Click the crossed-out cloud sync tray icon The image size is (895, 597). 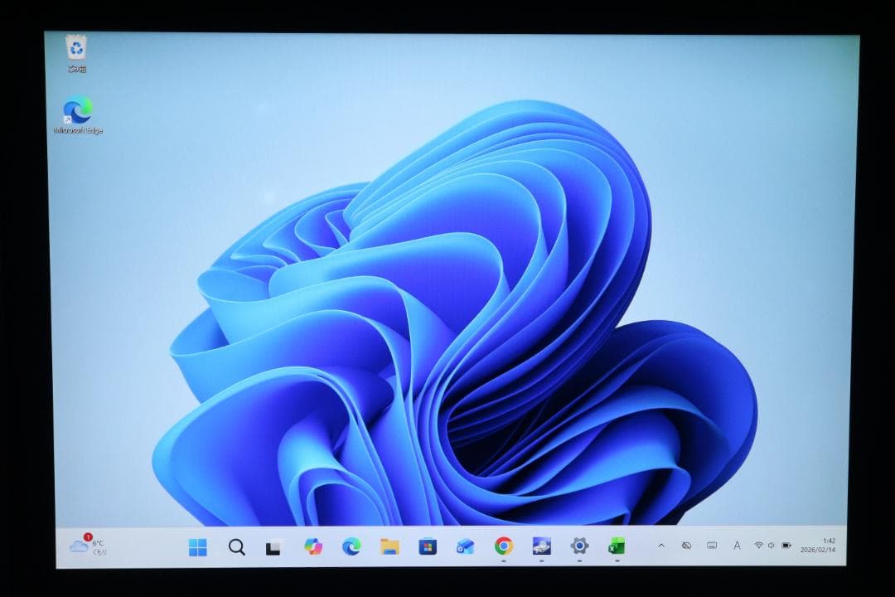pyautogui.click(x=687, y=546)
